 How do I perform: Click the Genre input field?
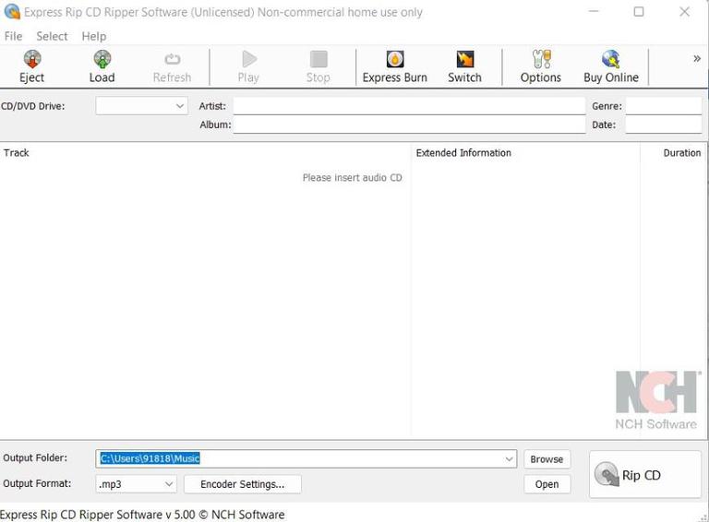(664, 106)
